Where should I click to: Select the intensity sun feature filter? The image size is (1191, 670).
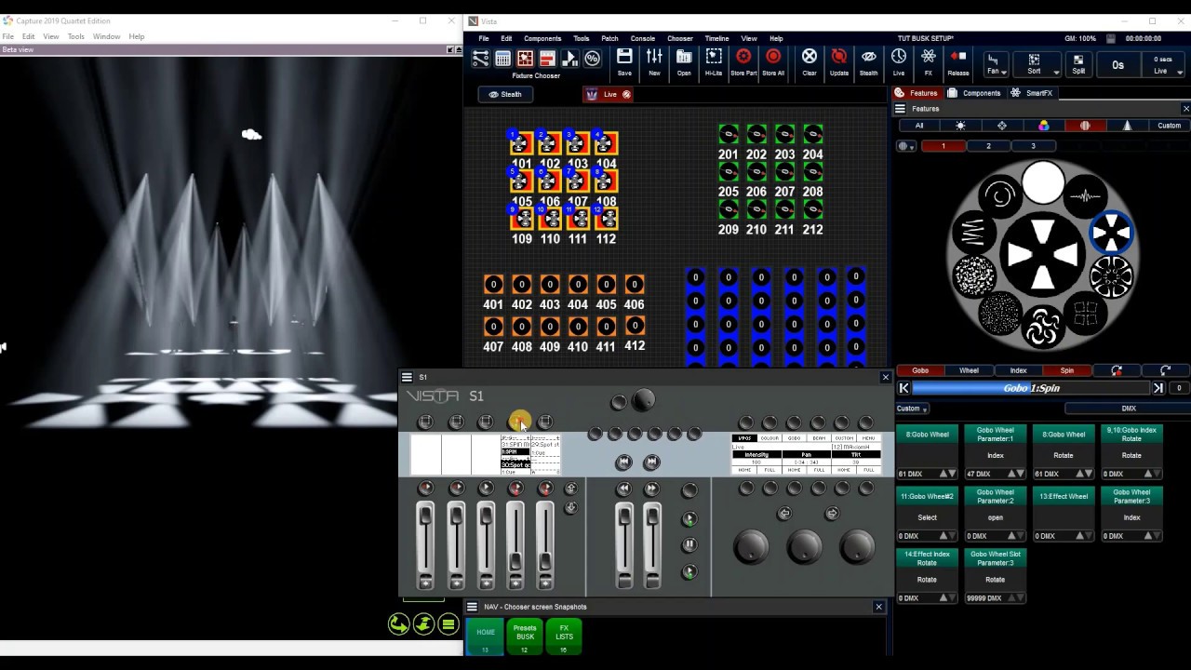(961, 126)
